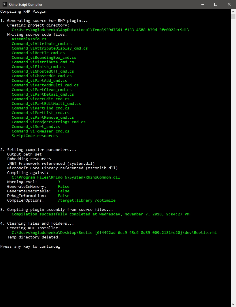Click the Beetle.rhi installer path
Screen dimensions: 236x307
pos(114,233)
